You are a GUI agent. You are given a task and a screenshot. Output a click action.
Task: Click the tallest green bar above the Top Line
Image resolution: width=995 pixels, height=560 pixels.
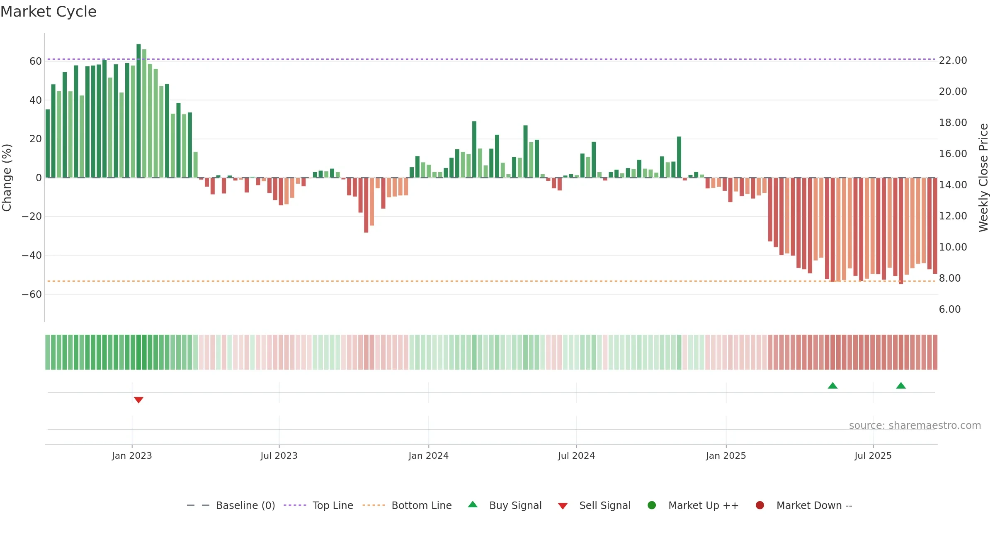click(138, 111)
